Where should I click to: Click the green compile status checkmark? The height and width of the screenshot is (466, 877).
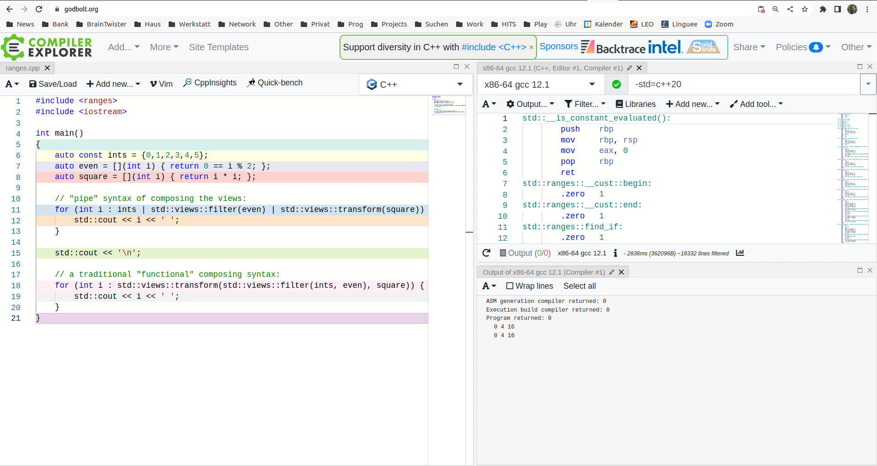[x=616, y=85]
